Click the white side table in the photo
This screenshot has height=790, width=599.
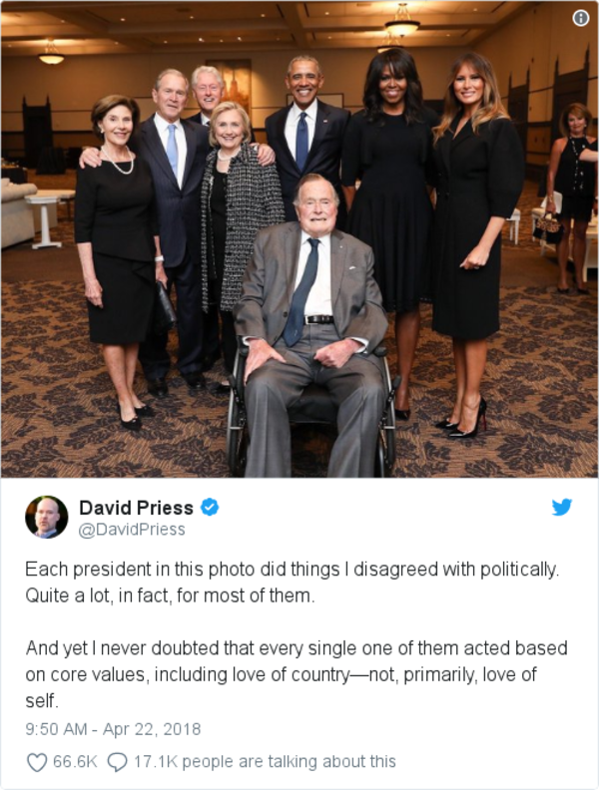[44, 220]
